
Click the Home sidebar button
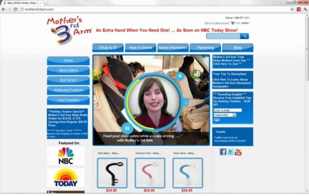(x=68, y=60)
